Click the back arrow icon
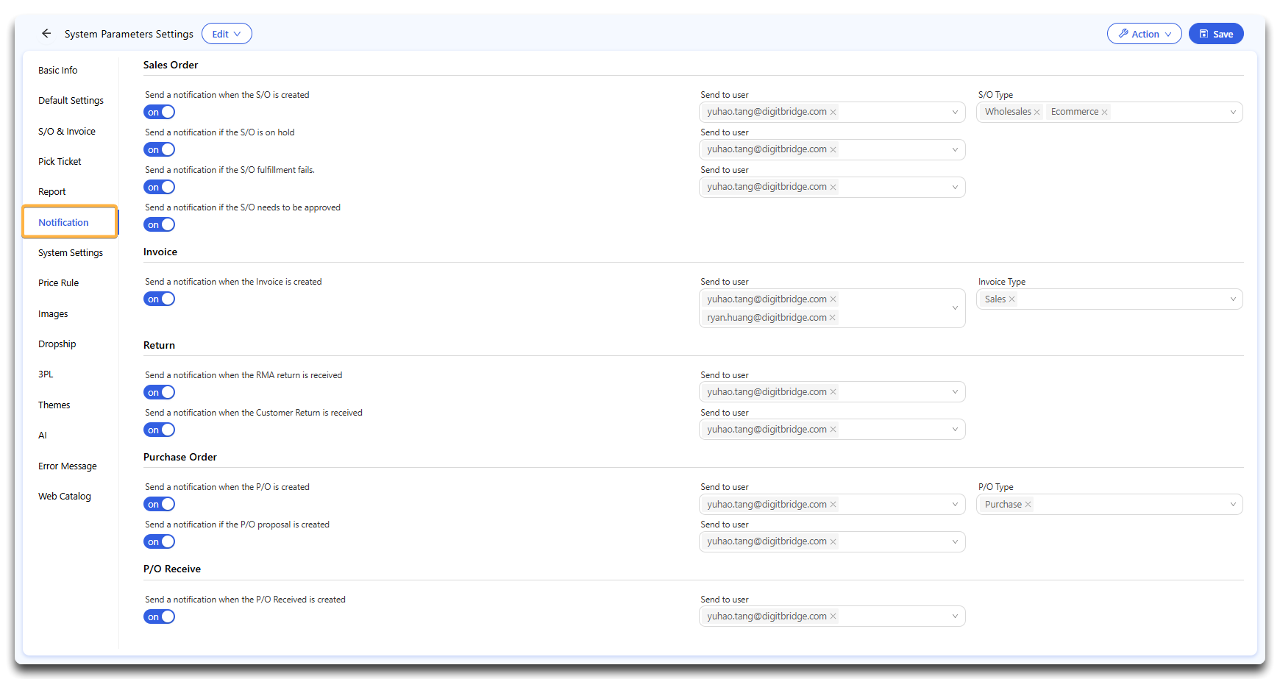 [46, 34]
